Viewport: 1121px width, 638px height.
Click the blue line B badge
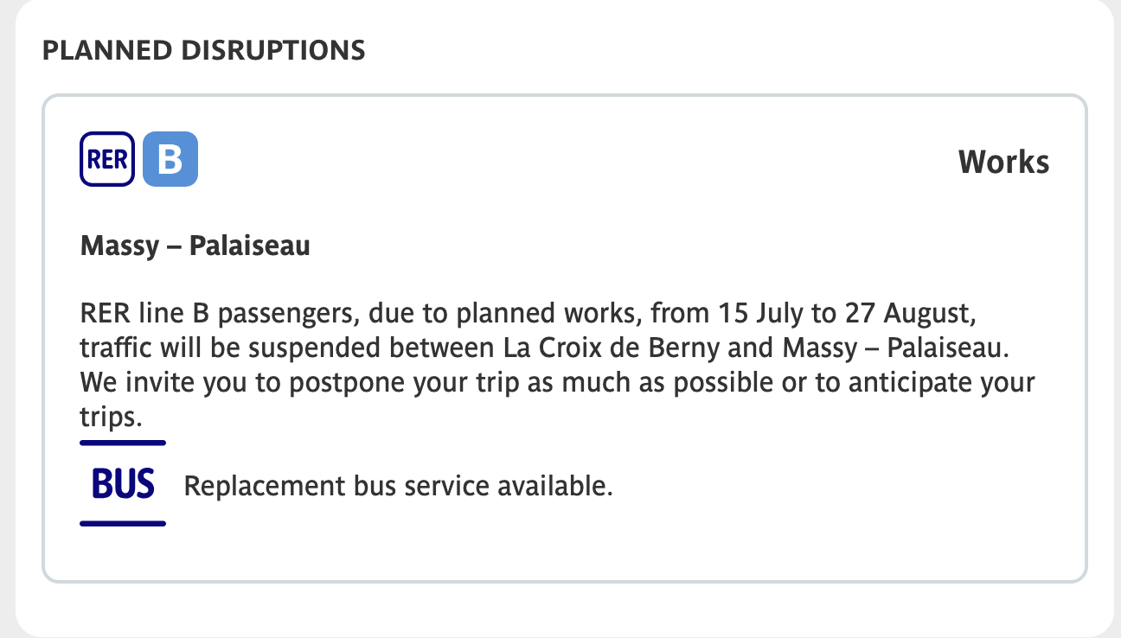tap(170, 159)
